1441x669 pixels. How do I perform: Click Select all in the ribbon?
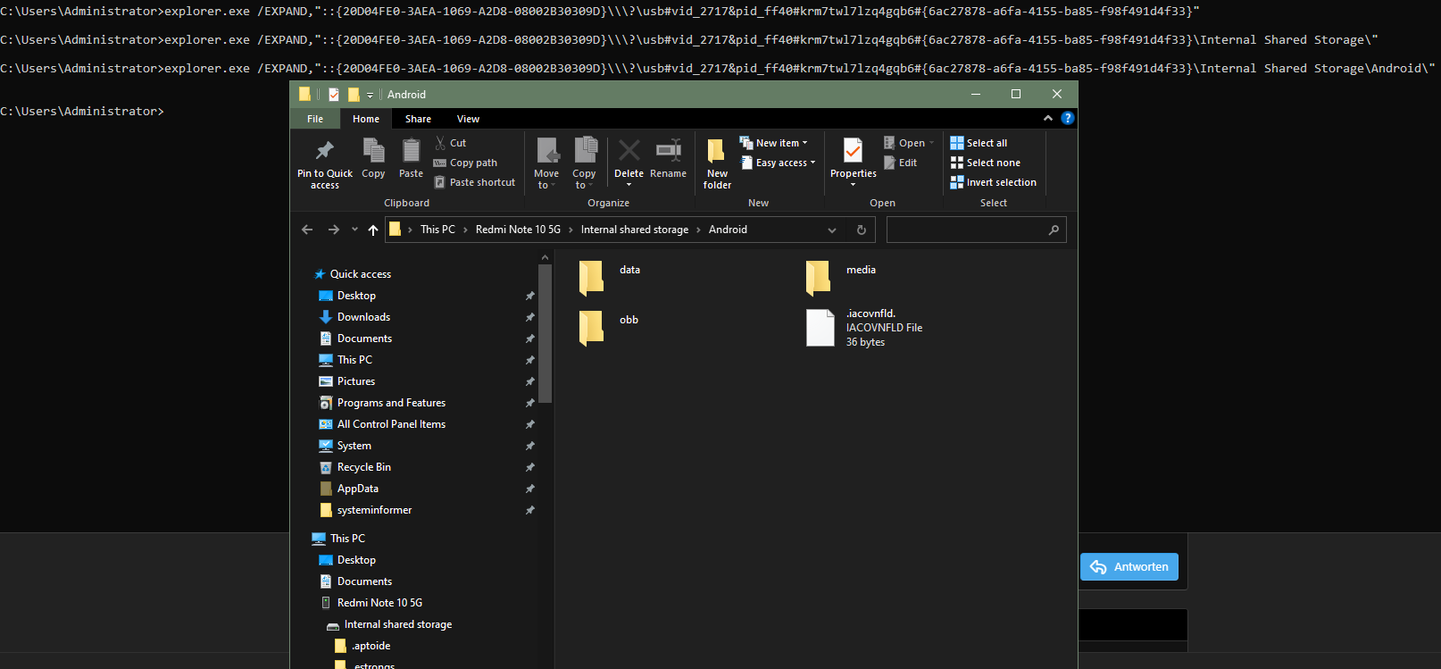point(979,143)
